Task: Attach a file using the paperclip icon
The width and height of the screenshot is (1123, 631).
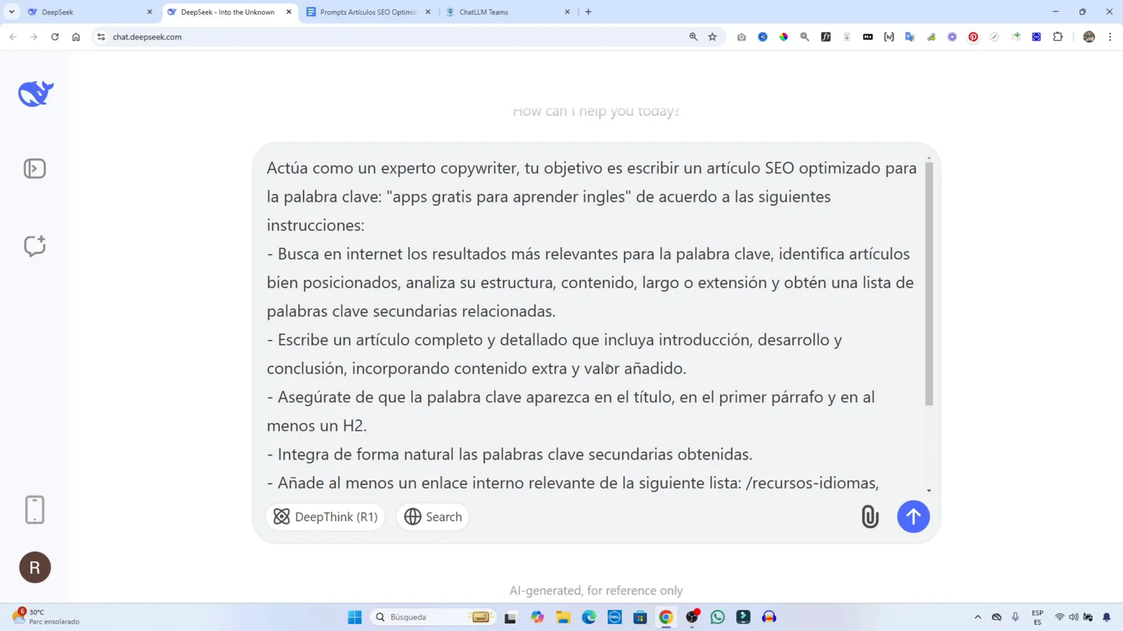Action: point(869,517)
